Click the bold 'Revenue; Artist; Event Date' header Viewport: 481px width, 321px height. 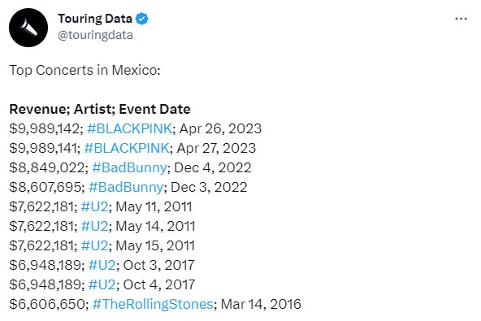click(100, 109)
